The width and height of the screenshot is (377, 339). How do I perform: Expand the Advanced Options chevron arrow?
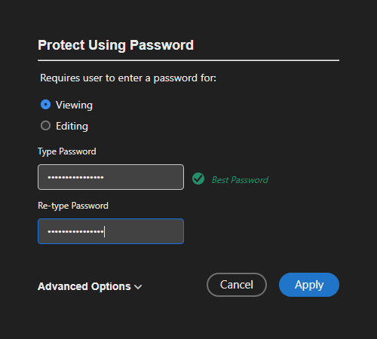[x=138, y=287]
